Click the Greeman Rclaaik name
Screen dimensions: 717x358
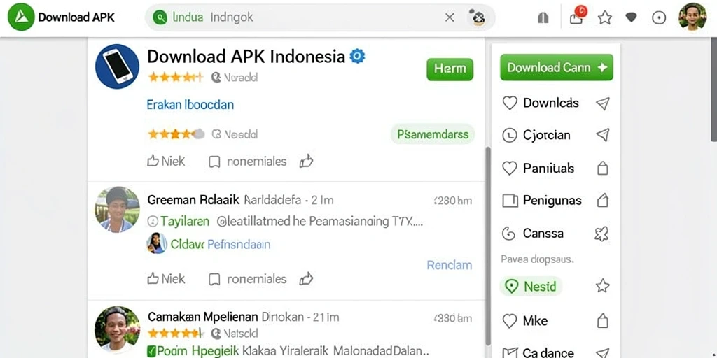tap(193, 199)
